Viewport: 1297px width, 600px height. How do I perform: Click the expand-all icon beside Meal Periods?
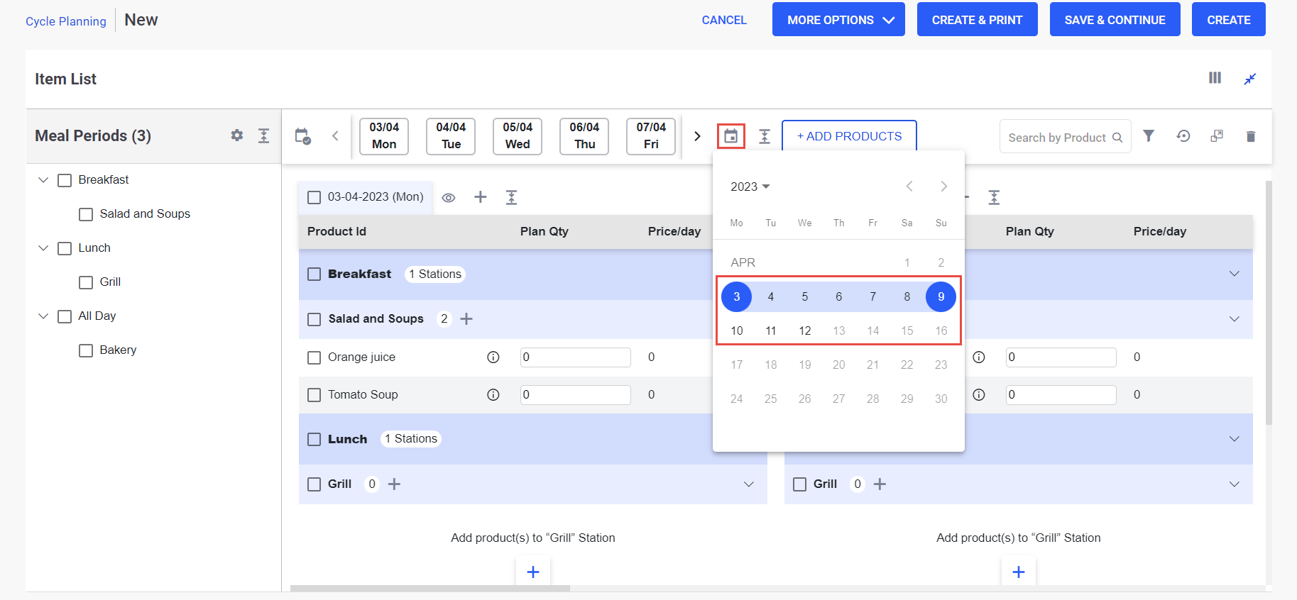click(x=263, y=135)
